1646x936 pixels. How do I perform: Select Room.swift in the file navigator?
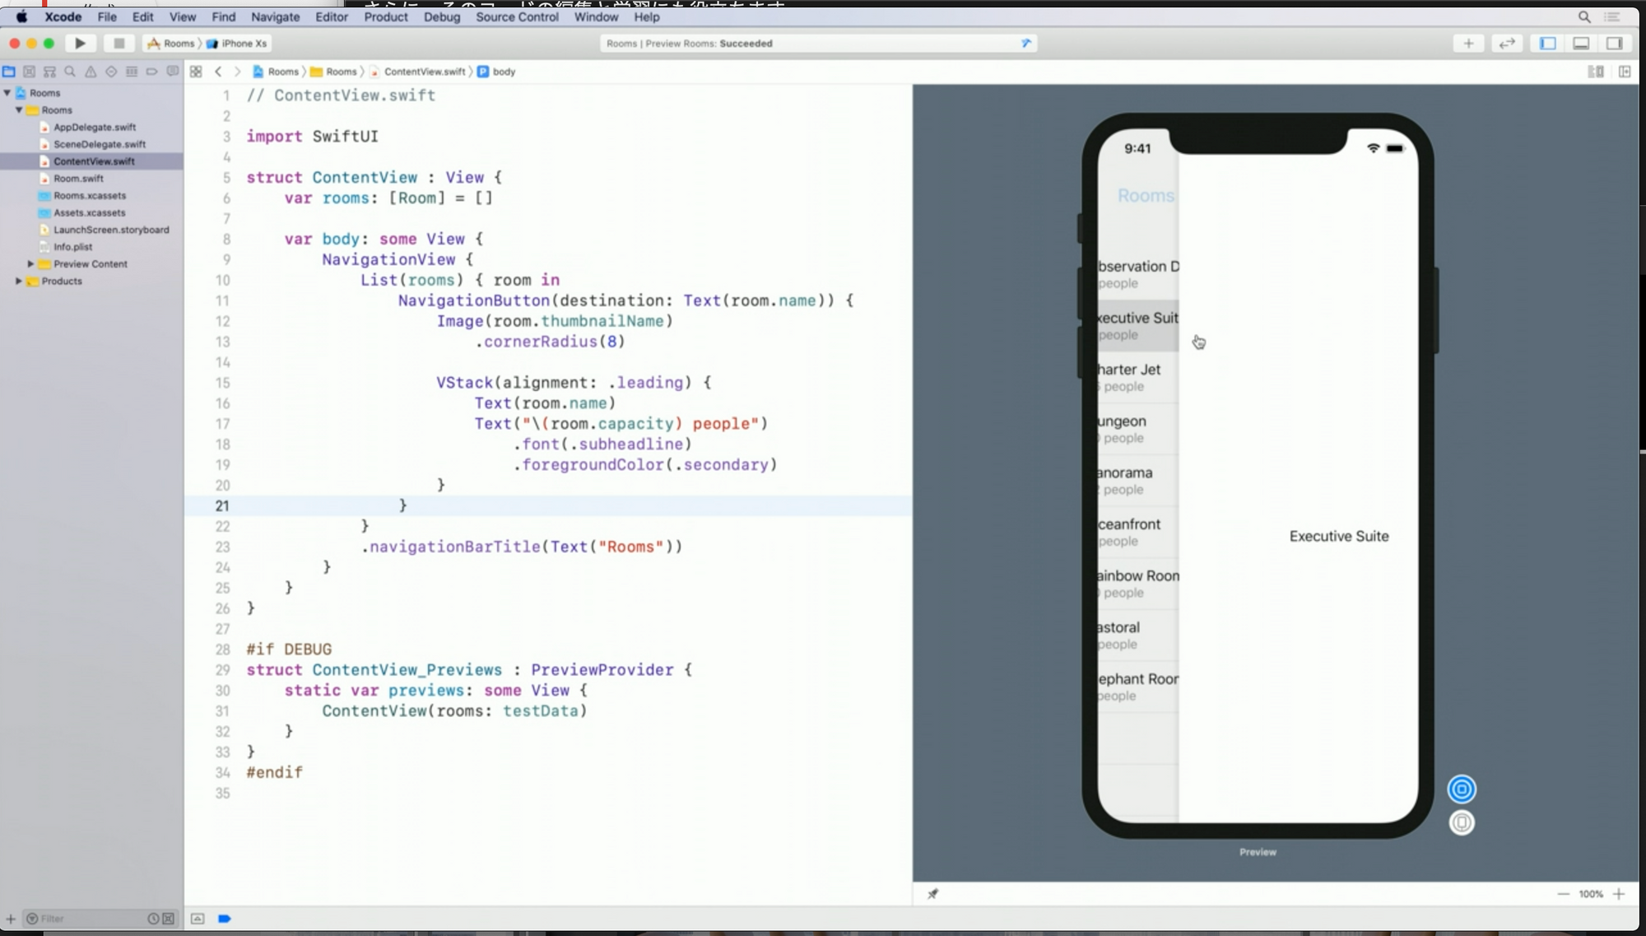point(78,179)
